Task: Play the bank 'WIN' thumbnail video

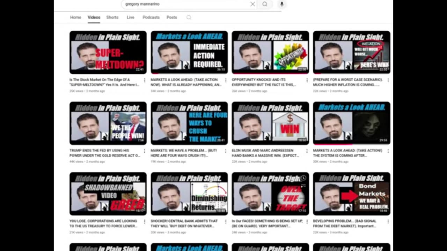Action: point(270,123)
